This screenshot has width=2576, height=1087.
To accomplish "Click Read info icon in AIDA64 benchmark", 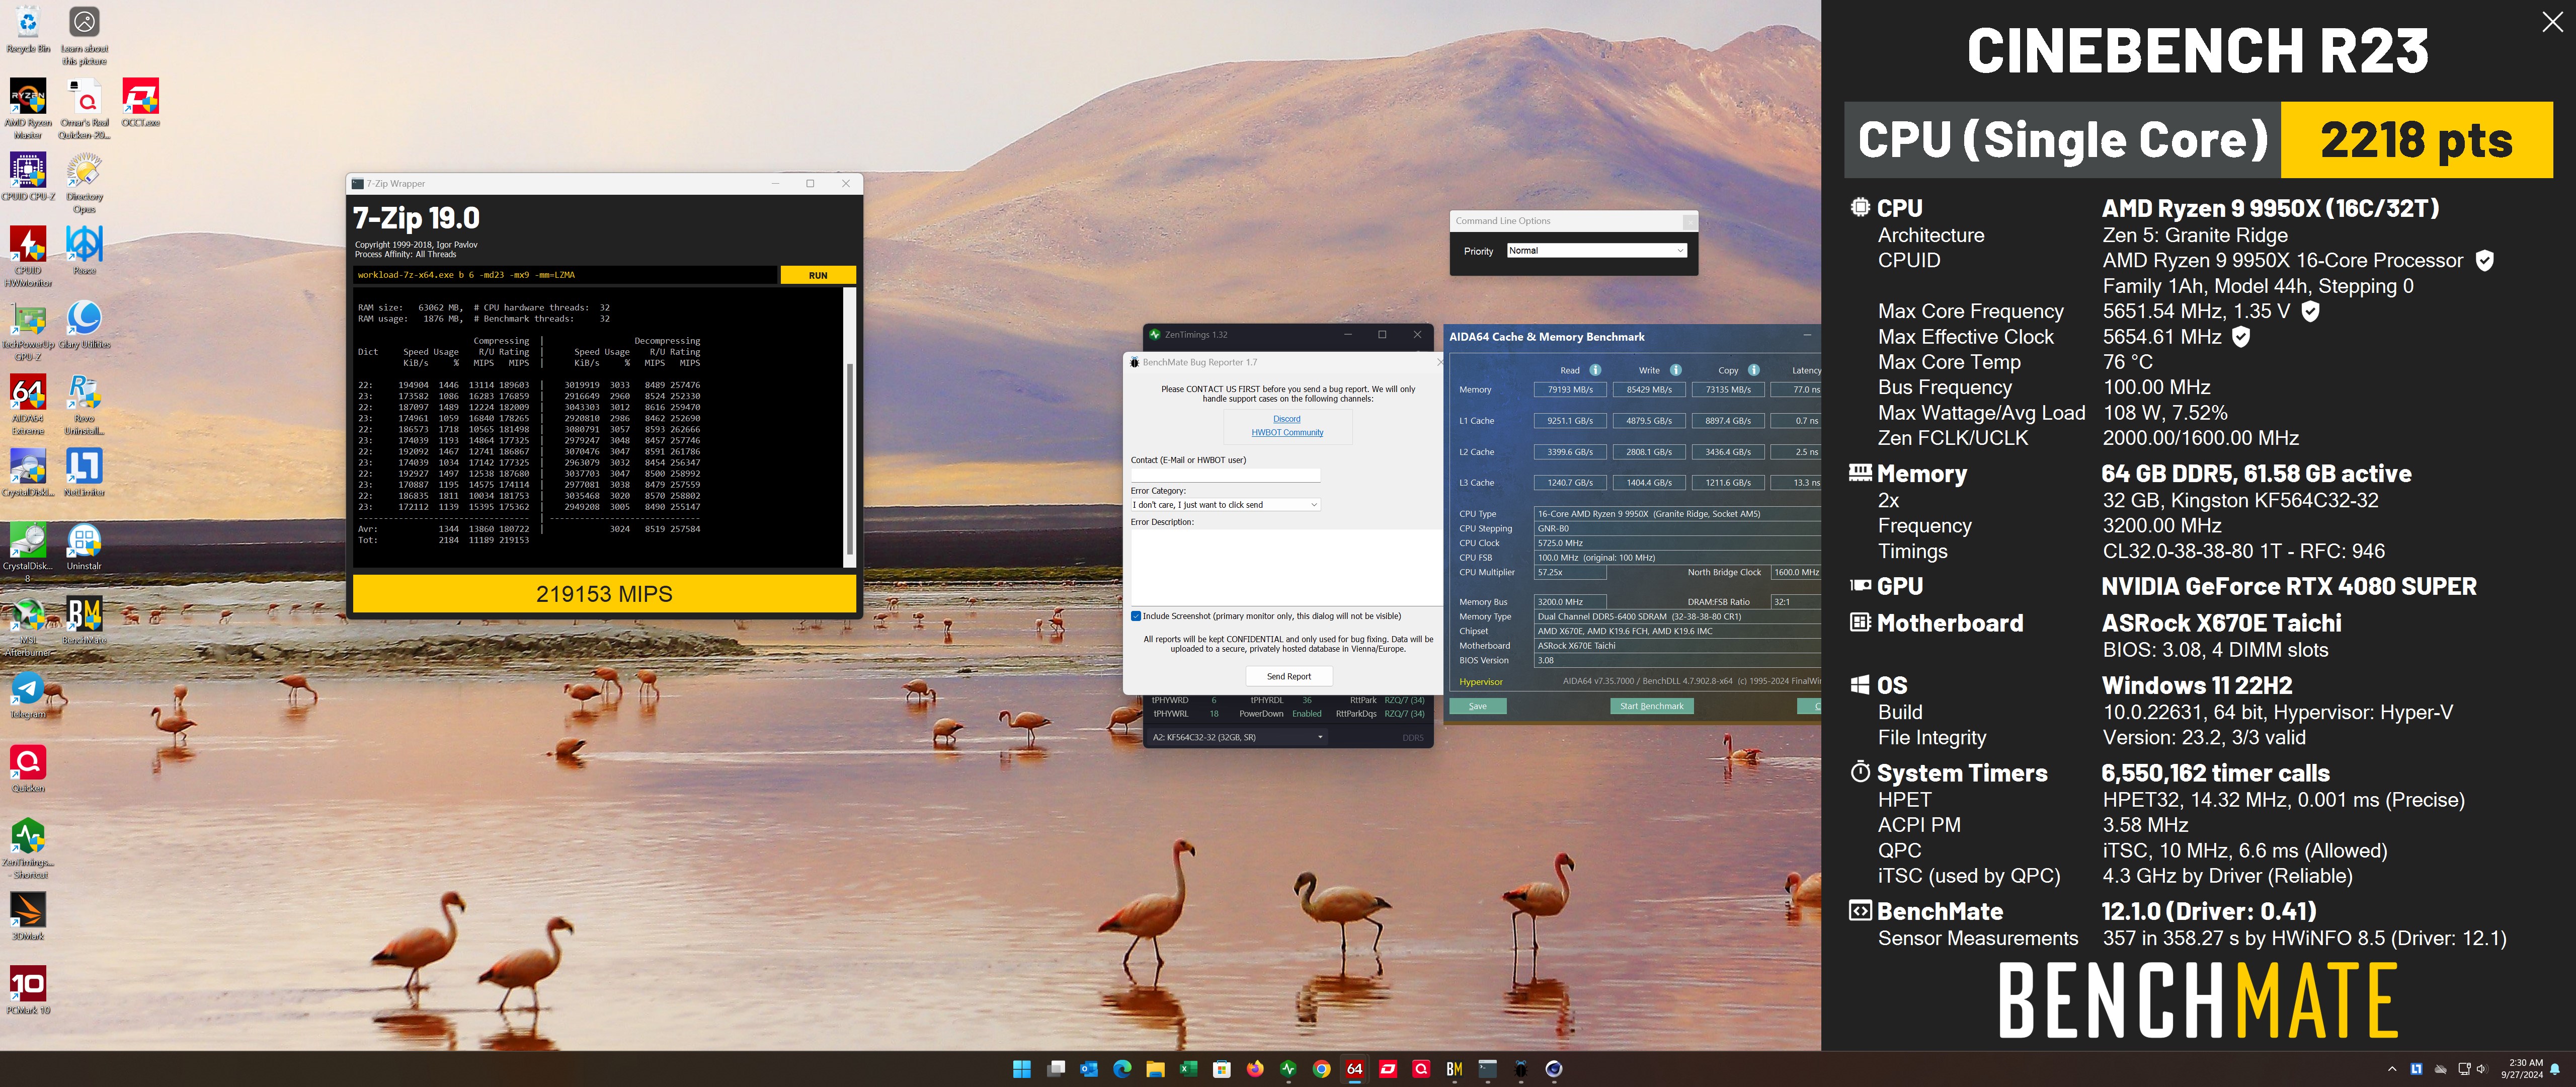I will tap(1595, 370).
